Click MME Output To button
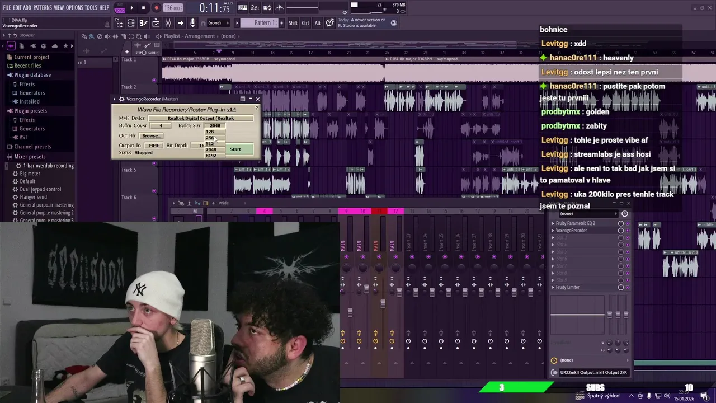 click(154, 146)
